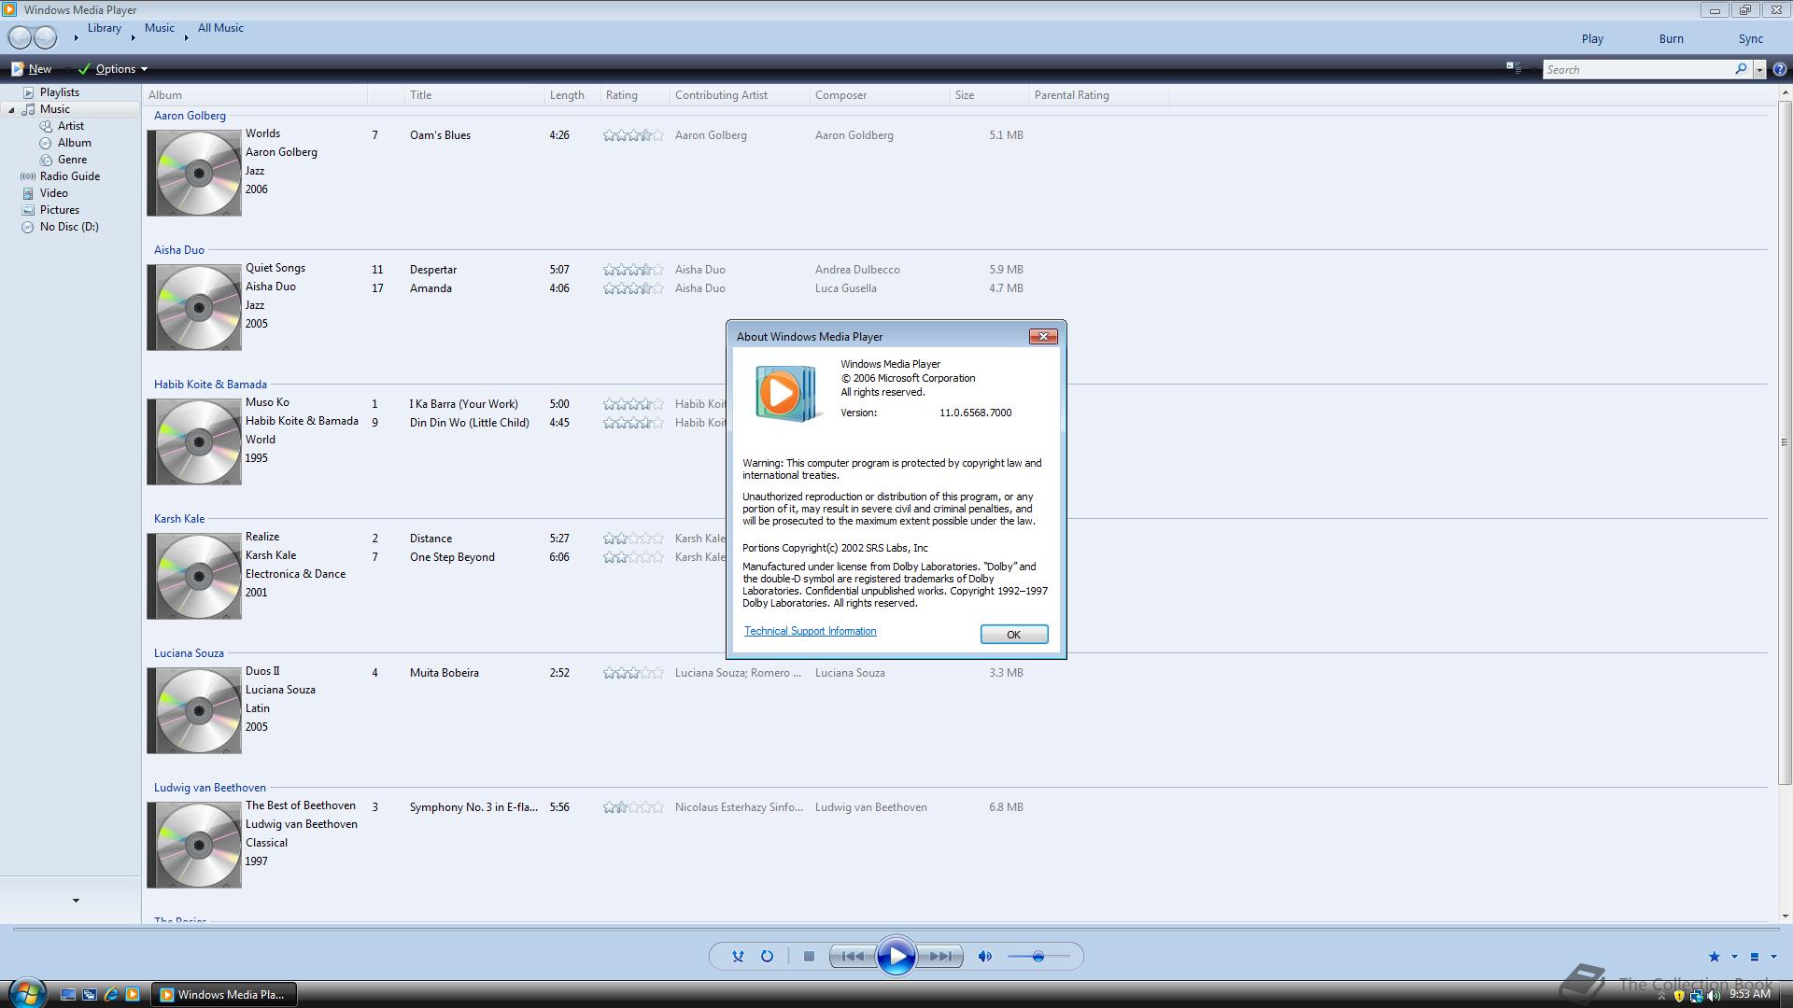Open the breadcrumb arrow before Music
Screen dimensions: 1793x1008
[x=133, y=37]
